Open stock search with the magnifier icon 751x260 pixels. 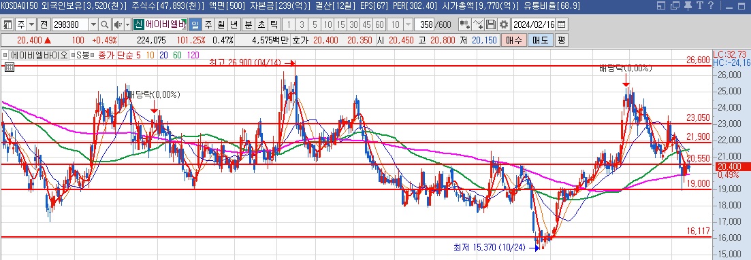(x=105, y=25)
